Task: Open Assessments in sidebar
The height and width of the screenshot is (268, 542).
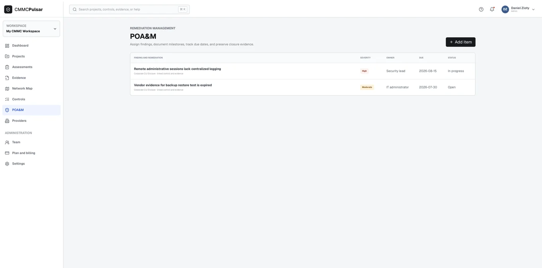Action: (x=31, y=67)
